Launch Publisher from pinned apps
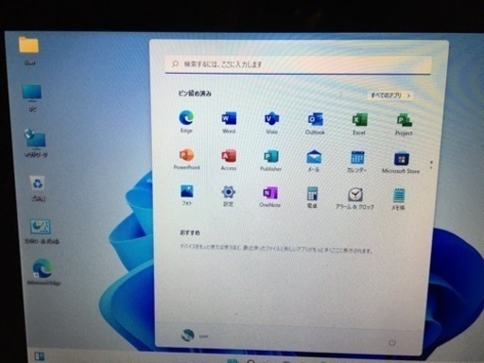This screenshot has height=363, width=484. click(270, 161)
